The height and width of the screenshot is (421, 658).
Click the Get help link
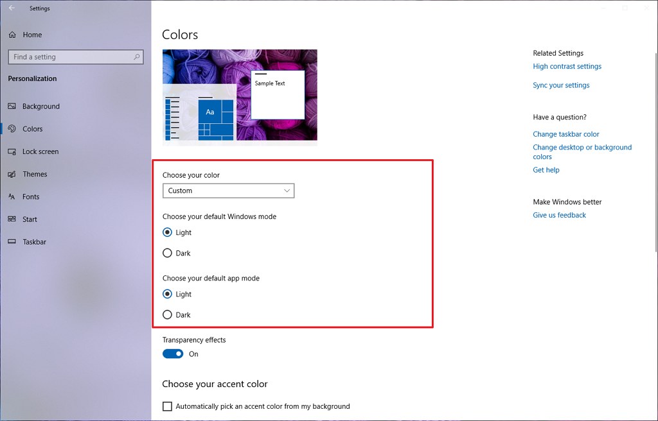(x=546, y=170)
